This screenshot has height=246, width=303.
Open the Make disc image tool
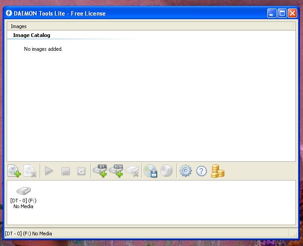[x=150, y=171]
